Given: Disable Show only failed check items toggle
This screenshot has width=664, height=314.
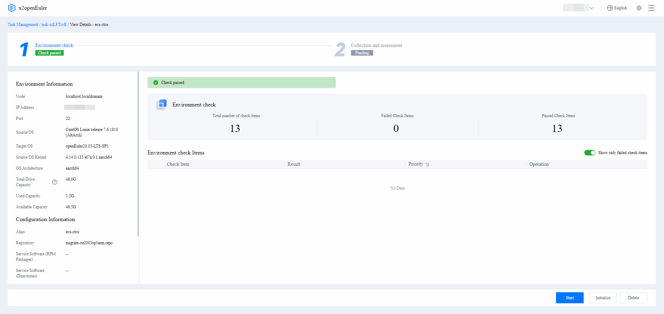Looking at the screenshot, I should 590,153.
